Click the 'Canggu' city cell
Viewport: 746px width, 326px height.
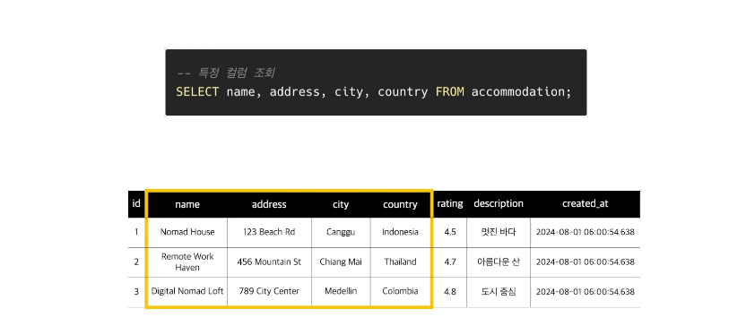(341, 232)
